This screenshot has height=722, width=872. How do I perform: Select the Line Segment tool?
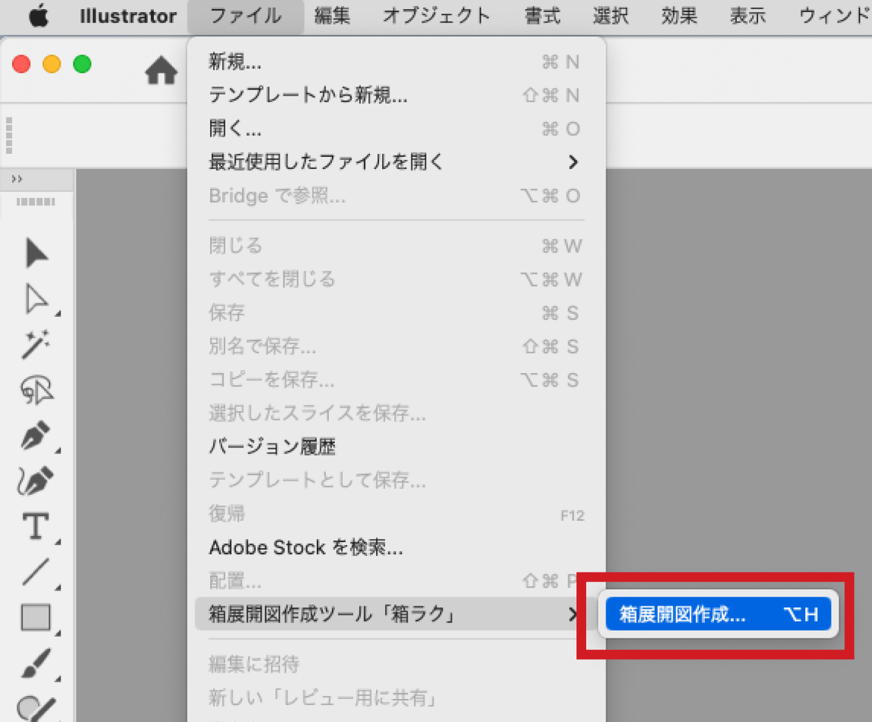36,572
